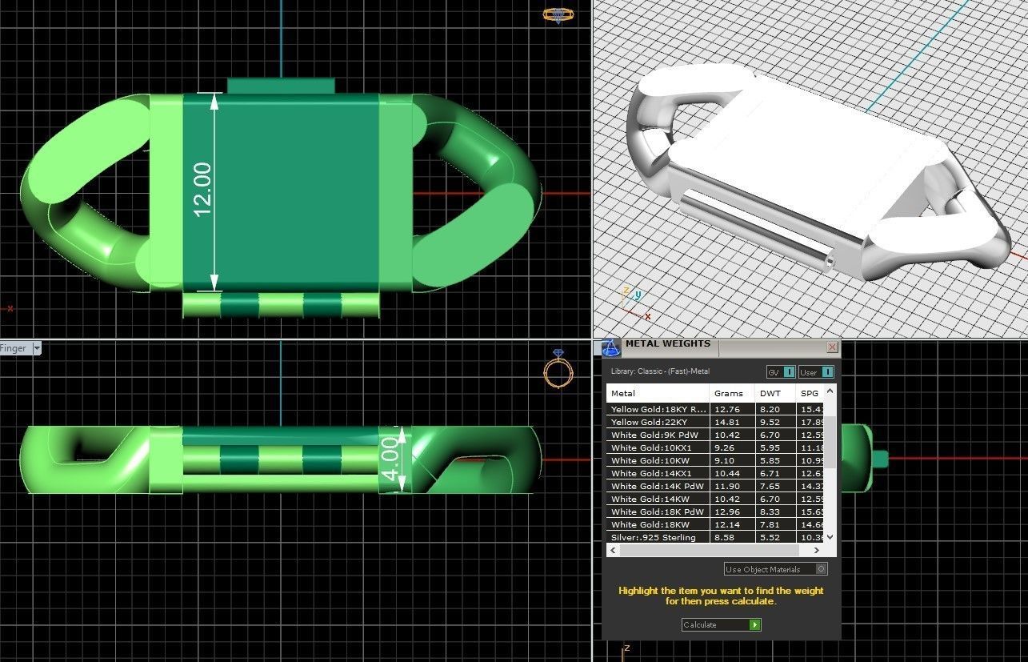Click the Calculate button

point(721,624)
